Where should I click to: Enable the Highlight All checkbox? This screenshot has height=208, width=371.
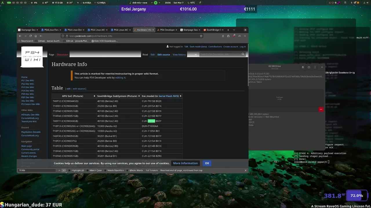(x=70, y=170)
